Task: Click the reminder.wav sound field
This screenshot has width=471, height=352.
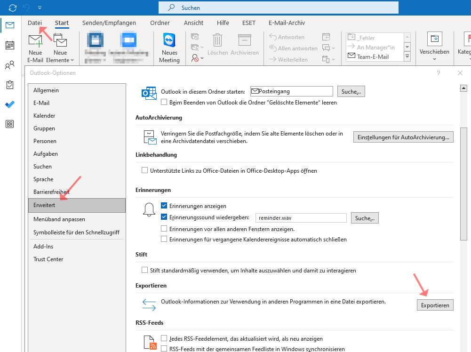Action: [301, 218]
